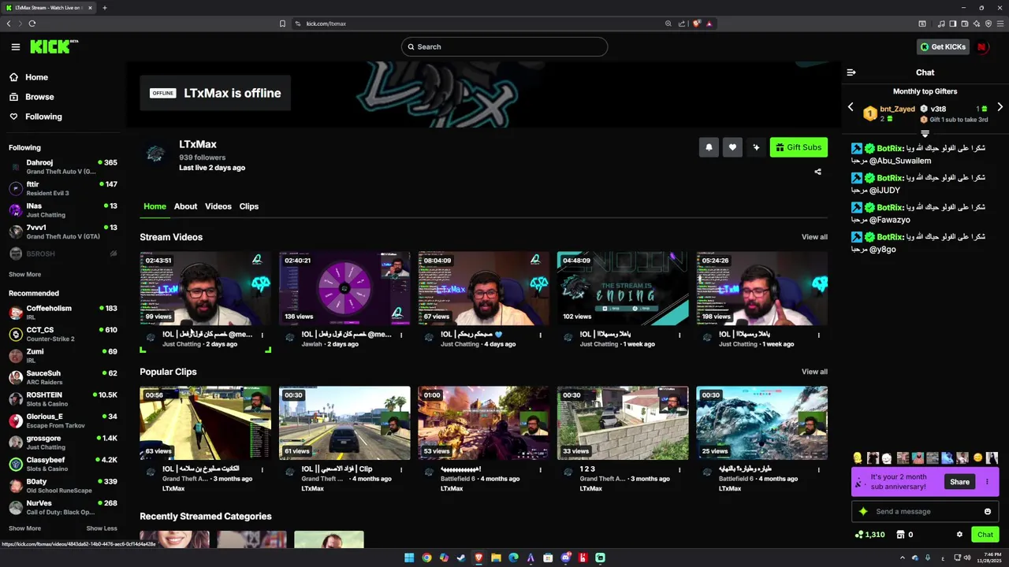Click the KICK logo

[54, 46]
